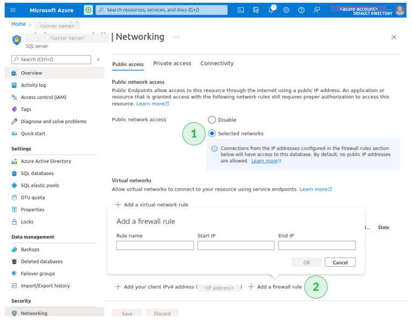The image size is (412, 325).
Task: Switch to the Connectivity tab
Action: pyautogui.click(x=217, y=63)
